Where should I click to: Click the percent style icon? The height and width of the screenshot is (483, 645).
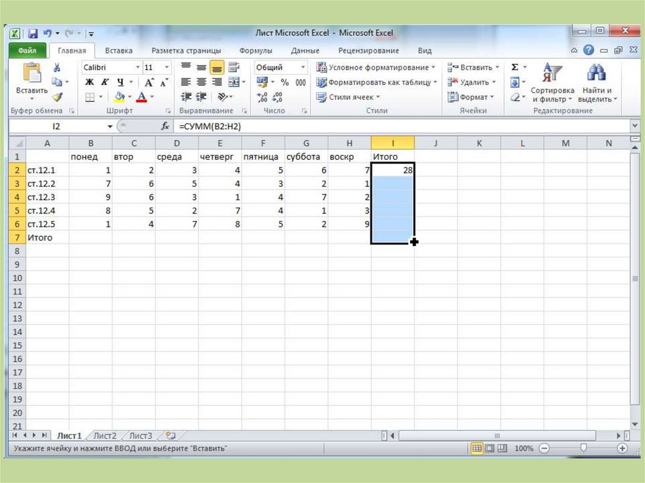[x=285, y=82]
